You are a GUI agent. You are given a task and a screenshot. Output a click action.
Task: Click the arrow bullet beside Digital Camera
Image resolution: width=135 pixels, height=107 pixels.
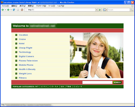tap(16, 56)
